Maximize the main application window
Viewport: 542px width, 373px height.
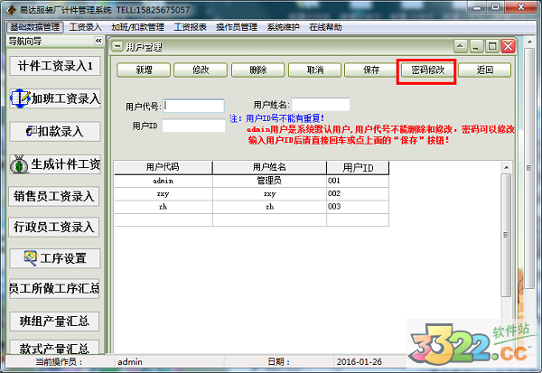point(496,7)
